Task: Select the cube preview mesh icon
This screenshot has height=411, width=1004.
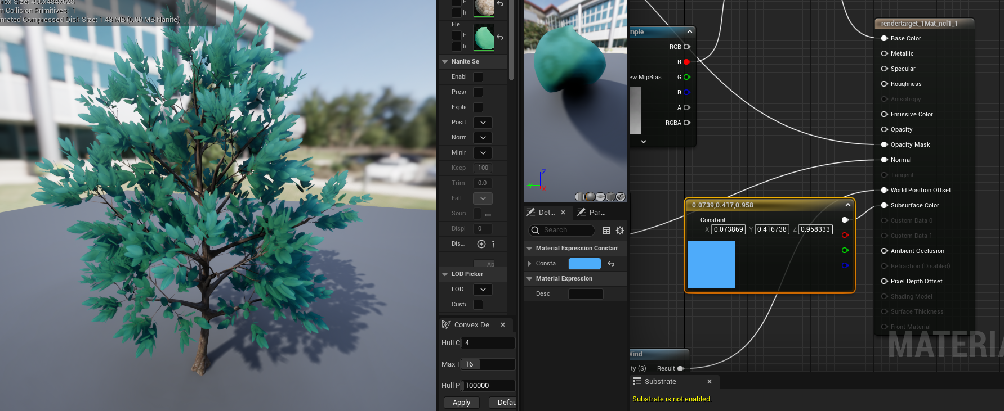Action: click(610, 197)
